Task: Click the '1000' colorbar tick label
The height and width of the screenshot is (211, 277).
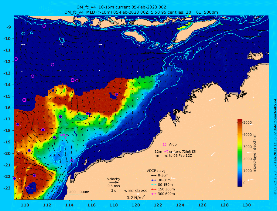Action: point(247,171)
